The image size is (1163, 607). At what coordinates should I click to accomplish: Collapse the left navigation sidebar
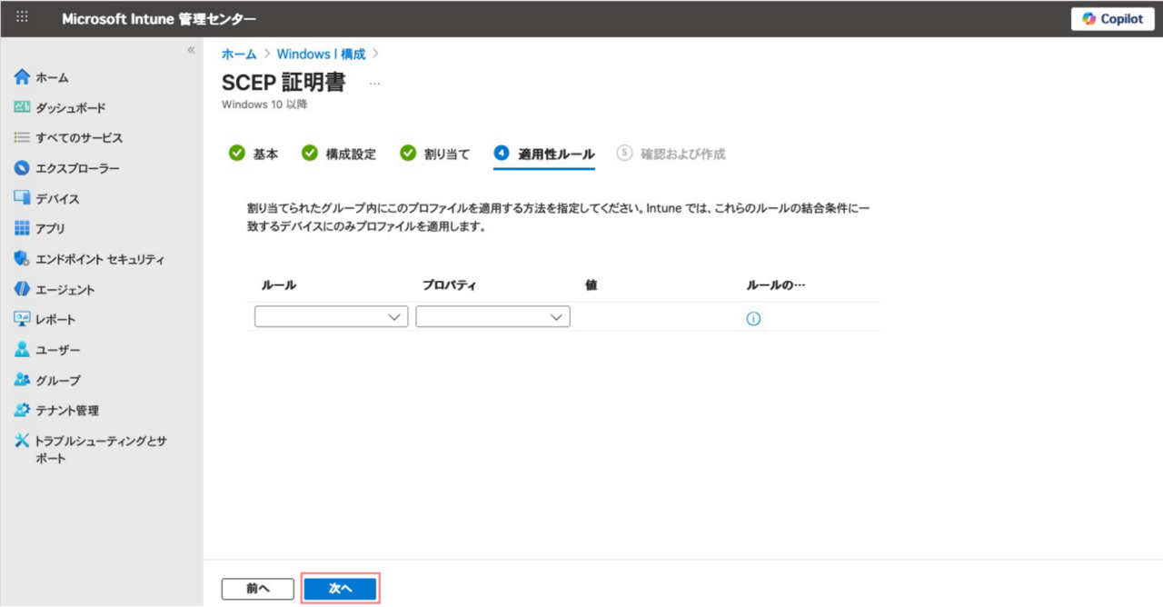pos(191,50)
